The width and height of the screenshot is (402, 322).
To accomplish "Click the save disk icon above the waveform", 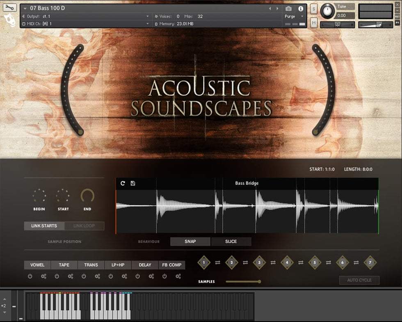I will [x=133, y=183].
